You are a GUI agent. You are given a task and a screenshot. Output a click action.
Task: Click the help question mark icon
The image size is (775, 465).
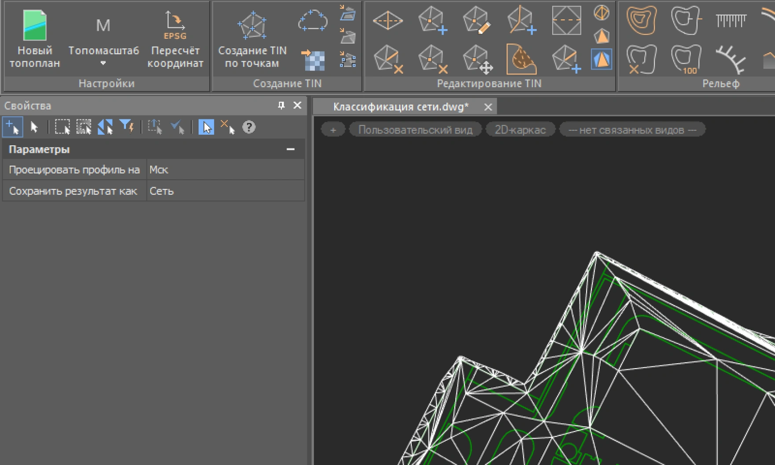click(249, 127)
